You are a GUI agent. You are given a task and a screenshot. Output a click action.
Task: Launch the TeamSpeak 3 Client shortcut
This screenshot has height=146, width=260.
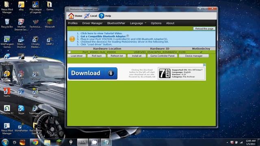click(x=35, y=111)
